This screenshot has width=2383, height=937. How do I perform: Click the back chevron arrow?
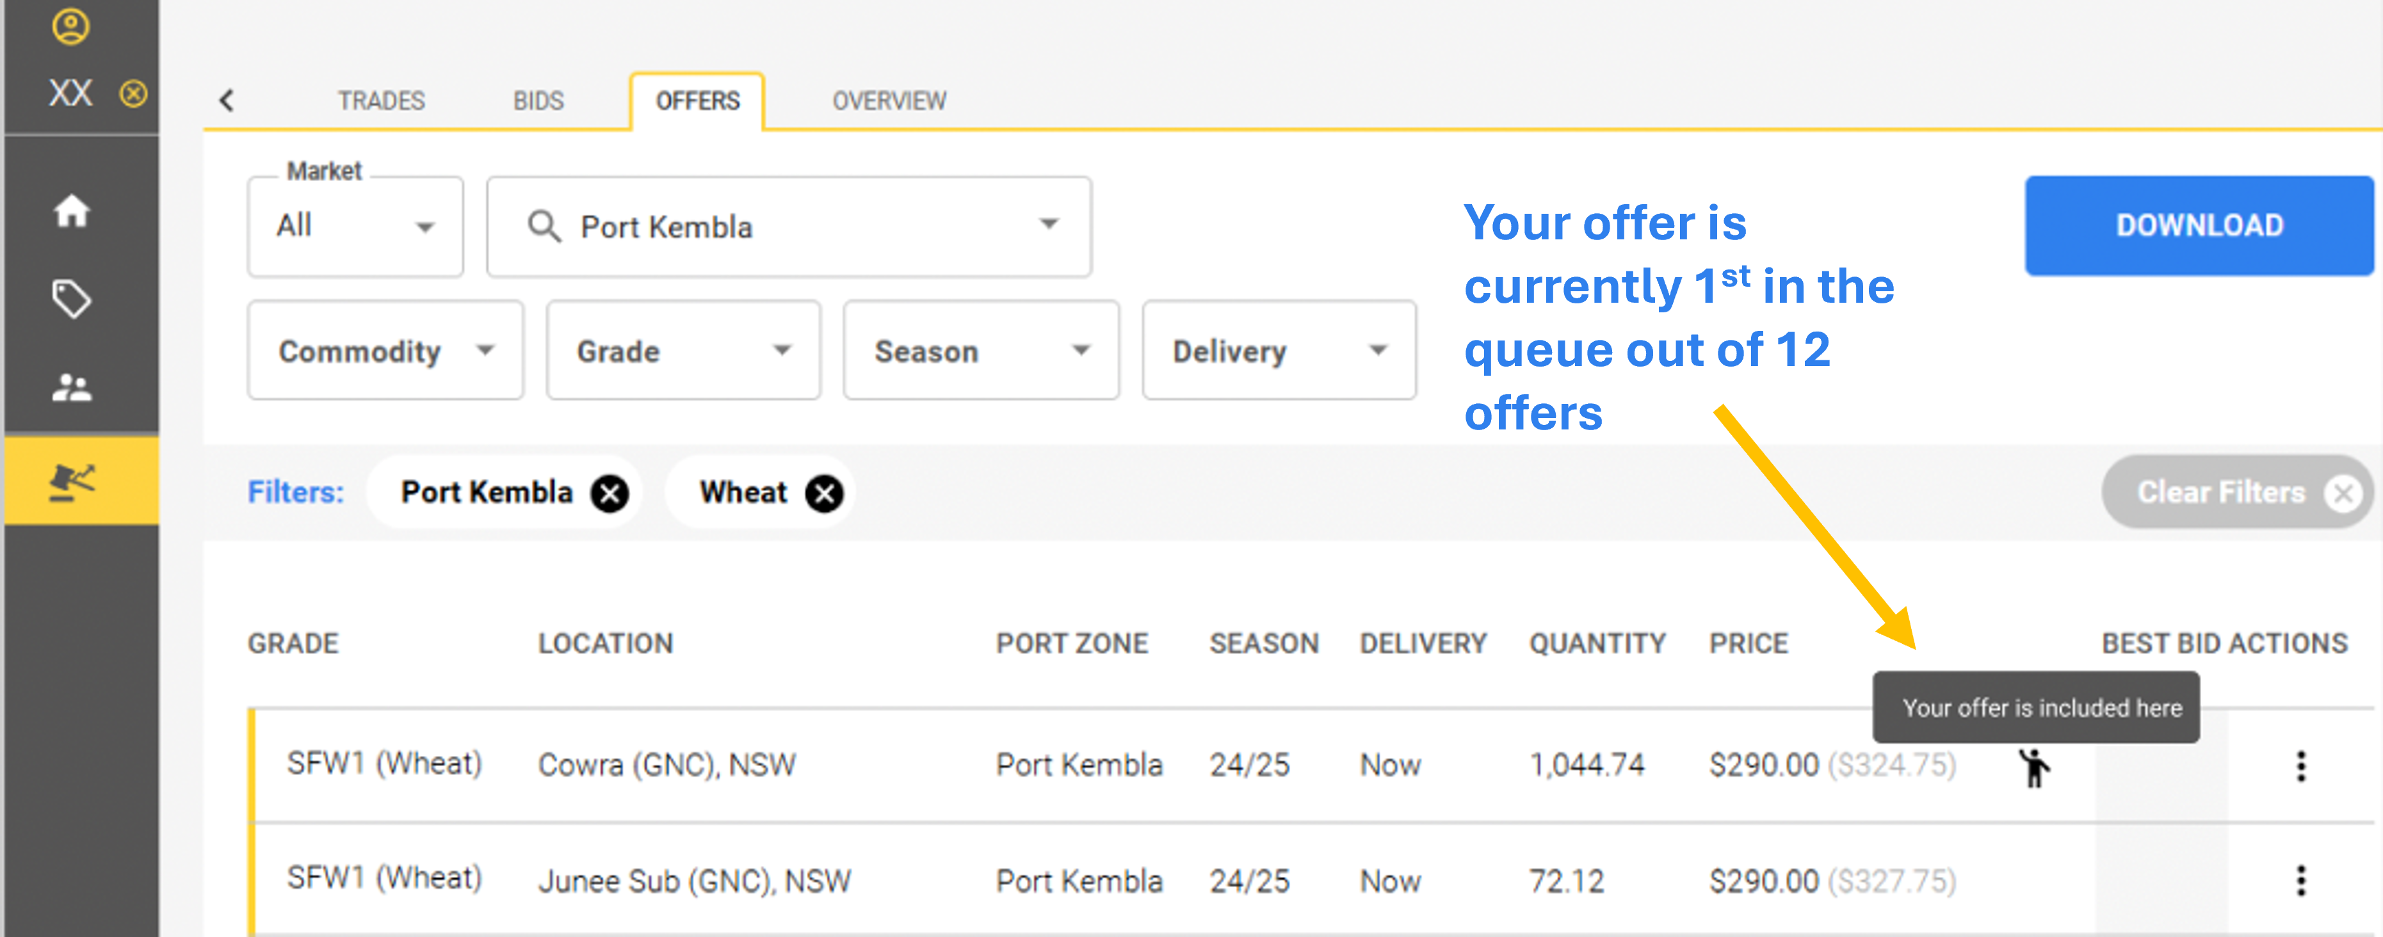point(227,100)
